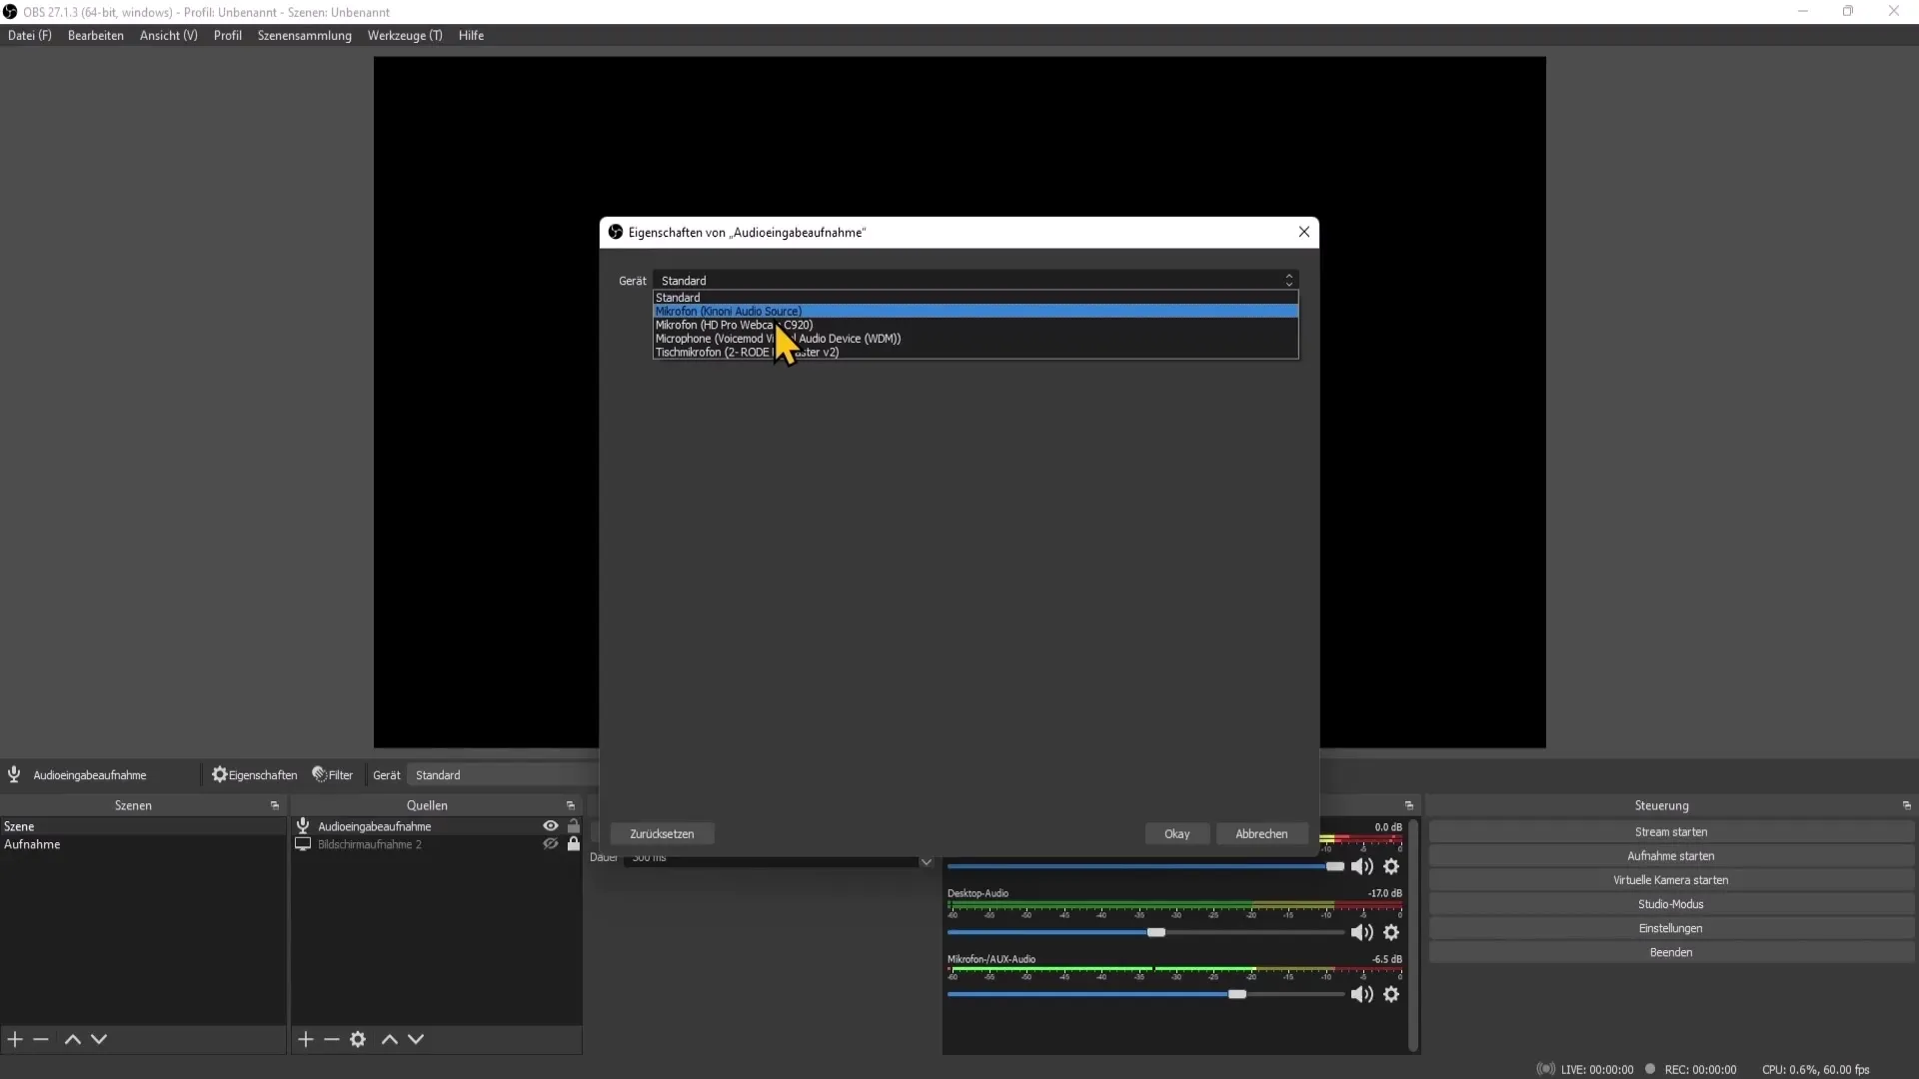This screenshot has height=1079, width=1919.
Task: Open Mikrofon-/AUX-Audio settings gear
Action: [x=1391, y=994]
